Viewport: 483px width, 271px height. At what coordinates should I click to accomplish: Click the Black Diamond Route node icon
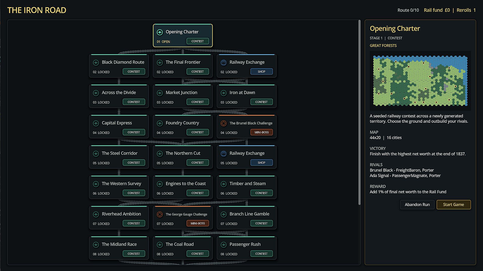click(96, 62)
